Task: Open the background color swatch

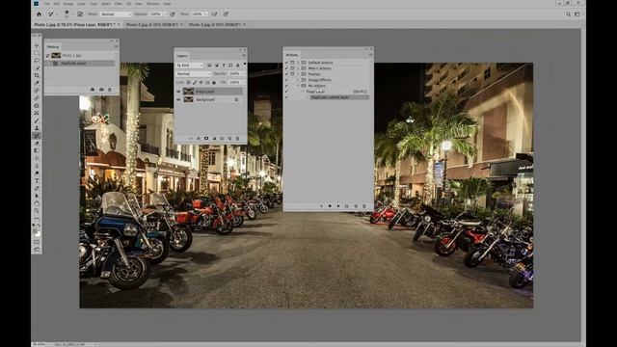Action: pos(39,234)
